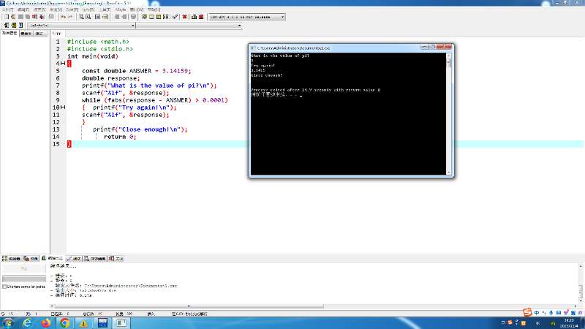Click the Open file toolbar icon

coord(13,17)
